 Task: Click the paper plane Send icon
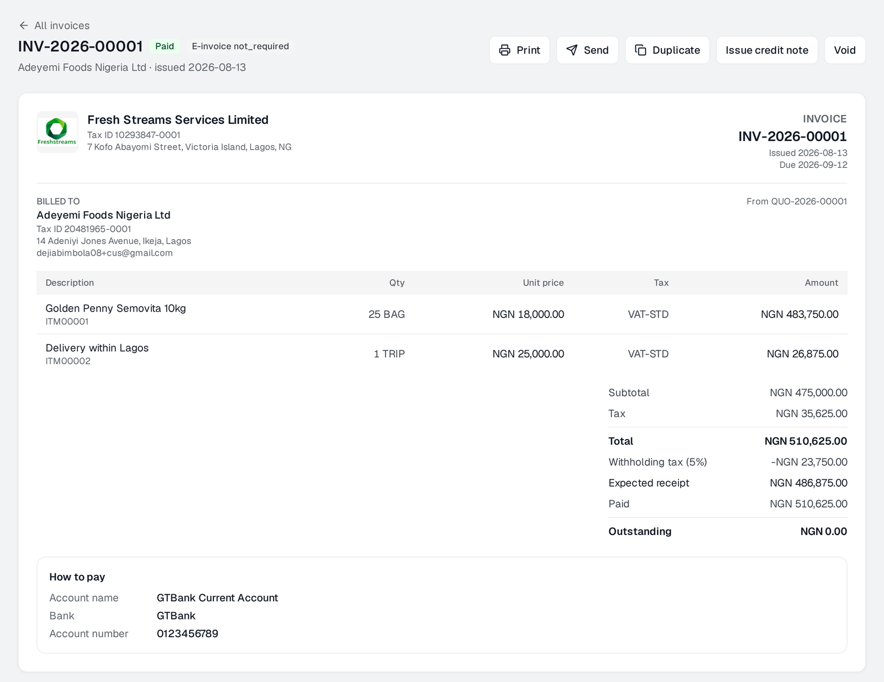[x=572, y=50]
